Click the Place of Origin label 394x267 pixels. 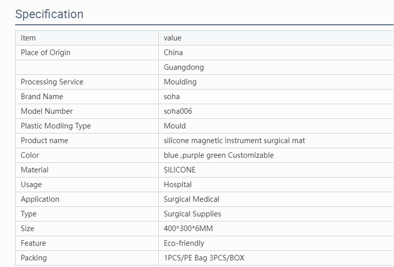coord(46,53)
